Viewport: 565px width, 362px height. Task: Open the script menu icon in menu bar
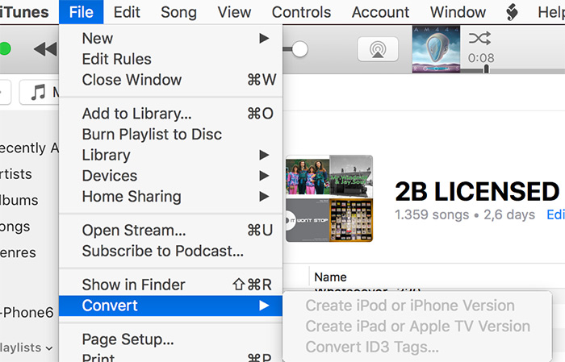pos(512,12)
